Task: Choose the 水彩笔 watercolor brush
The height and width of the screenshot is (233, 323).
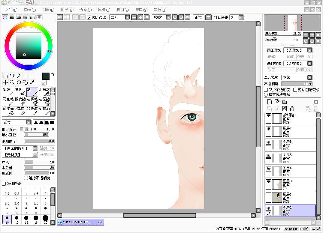Action: tap(44, 92)
